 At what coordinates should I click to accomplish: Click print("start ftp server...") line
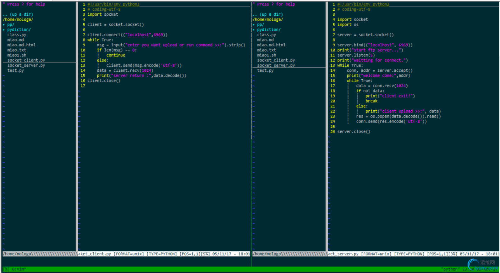pyautogui.click(x=370, y=50)
